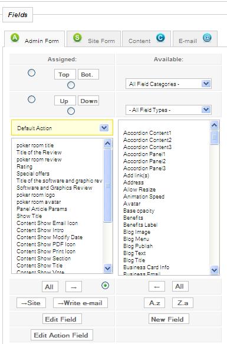Screen dimensions: 227x344
Task: Move field with the Up button
Action: click(x=65, y=101)
